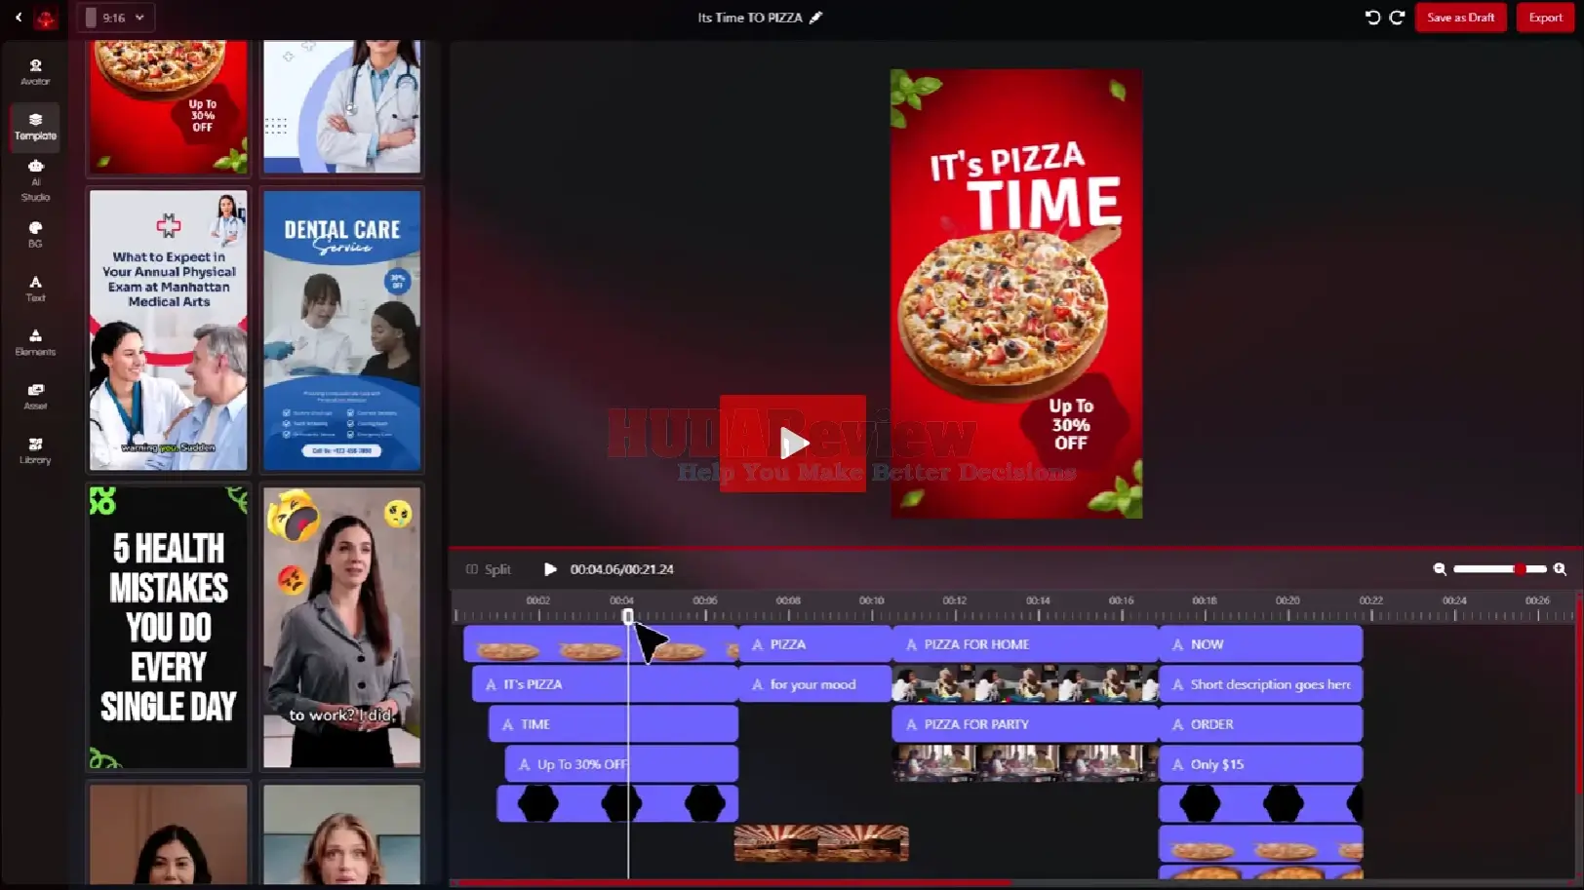1584x890 pixels.
Task: Select the first pizza image clip
Action: (x=601, y=644)
